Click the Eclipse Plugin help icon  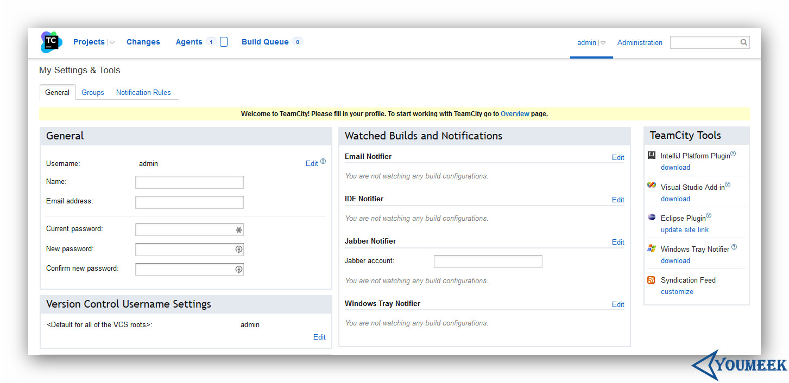(709, 215)
